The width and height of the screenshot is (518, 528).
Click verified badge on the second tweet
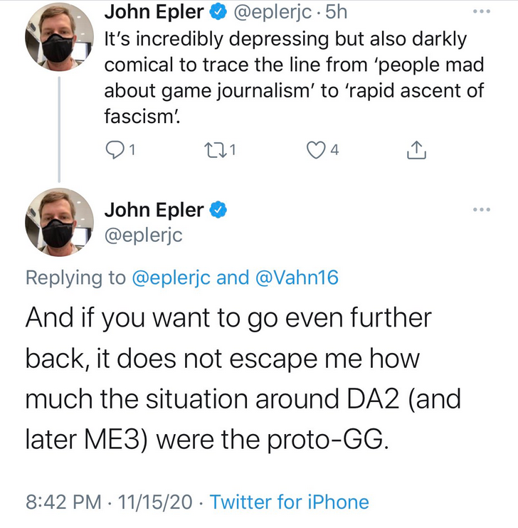pos(218,210)
